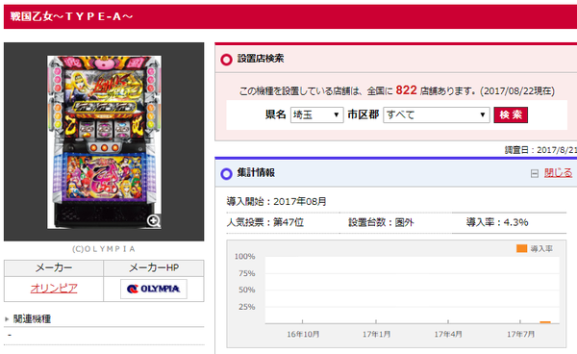Click the orange bar in the chart
This screenshot has width=577, height=354.
pos(545,322)
